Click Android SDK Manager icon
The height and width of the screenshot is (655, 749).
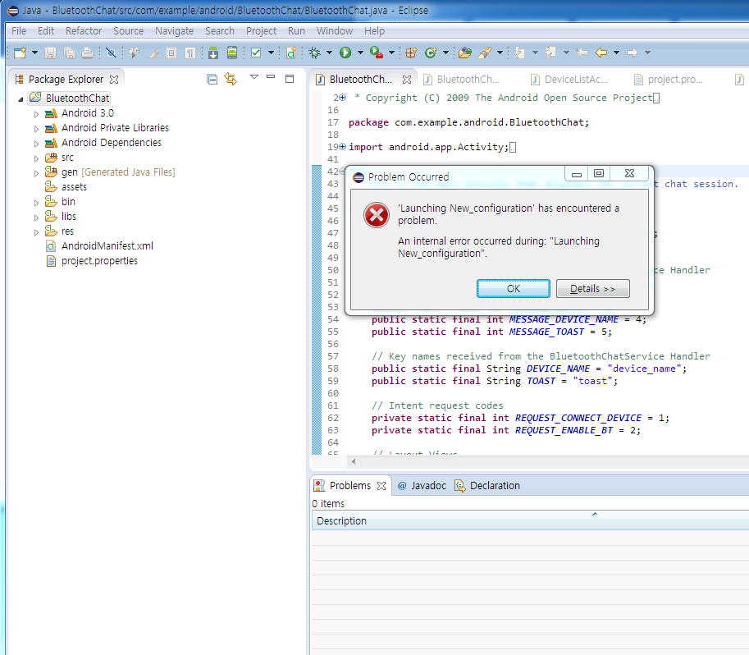coord(213,53)
